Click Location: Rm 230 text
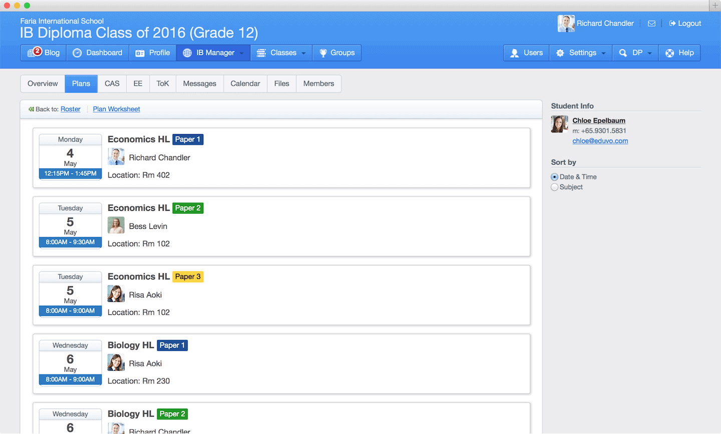Image resolution: width=721 pixels, height=434 pixels. click(x=139, y=381)
